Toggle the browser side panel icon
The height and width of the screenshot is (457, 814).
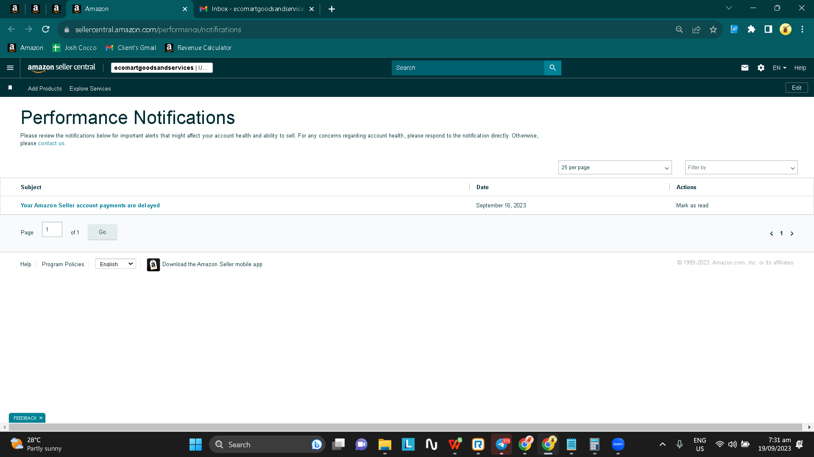click(768, 29)
